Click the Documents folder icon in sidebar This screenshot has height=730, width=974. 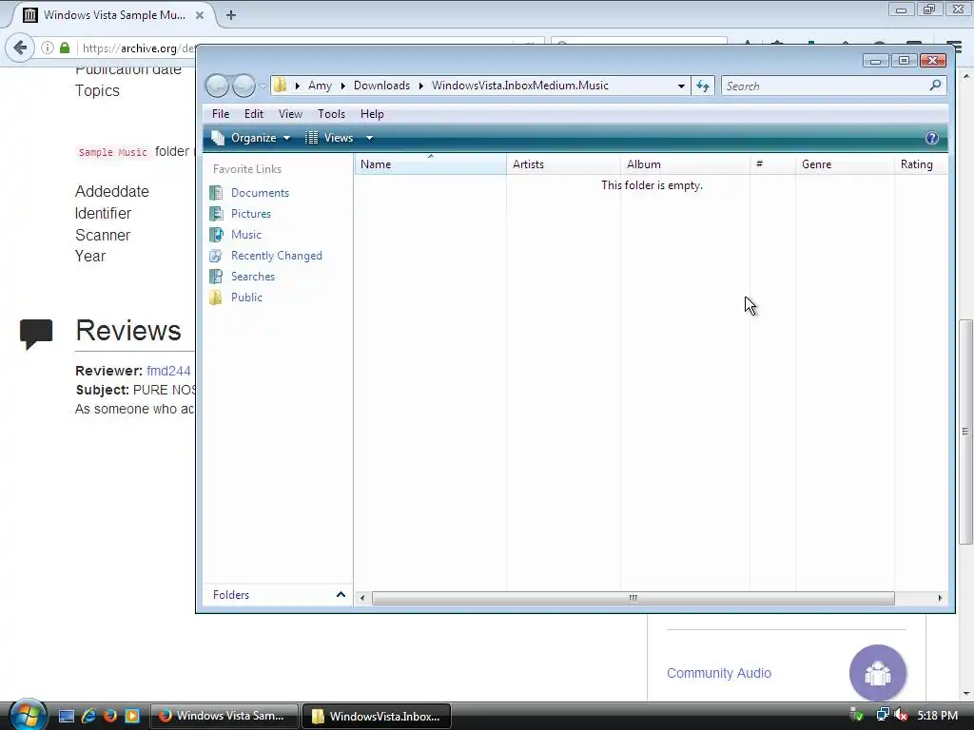[216, 192]
